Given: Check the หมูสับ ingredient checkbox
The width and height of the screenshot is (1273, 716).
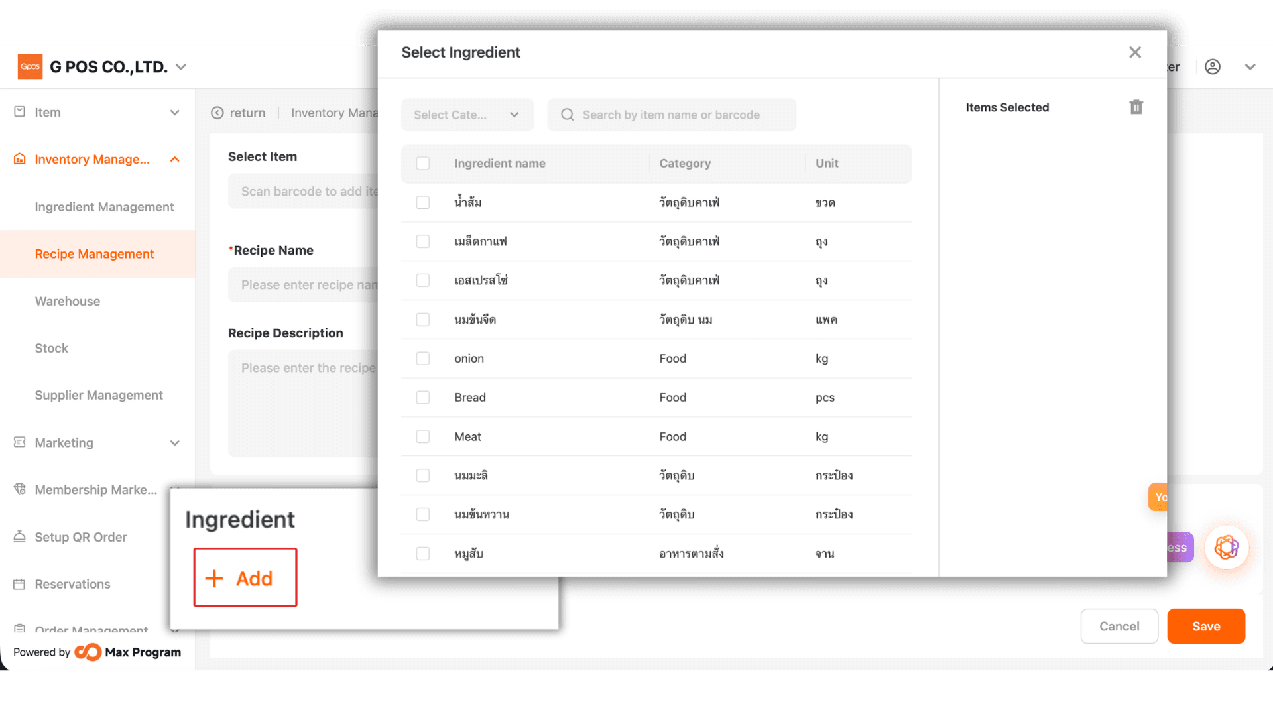Looking at the screenshot, I should (423, 554).
